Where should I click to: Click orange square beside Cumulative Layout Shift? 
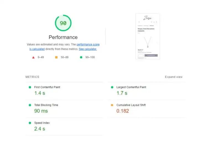click(x=112, y=105)
